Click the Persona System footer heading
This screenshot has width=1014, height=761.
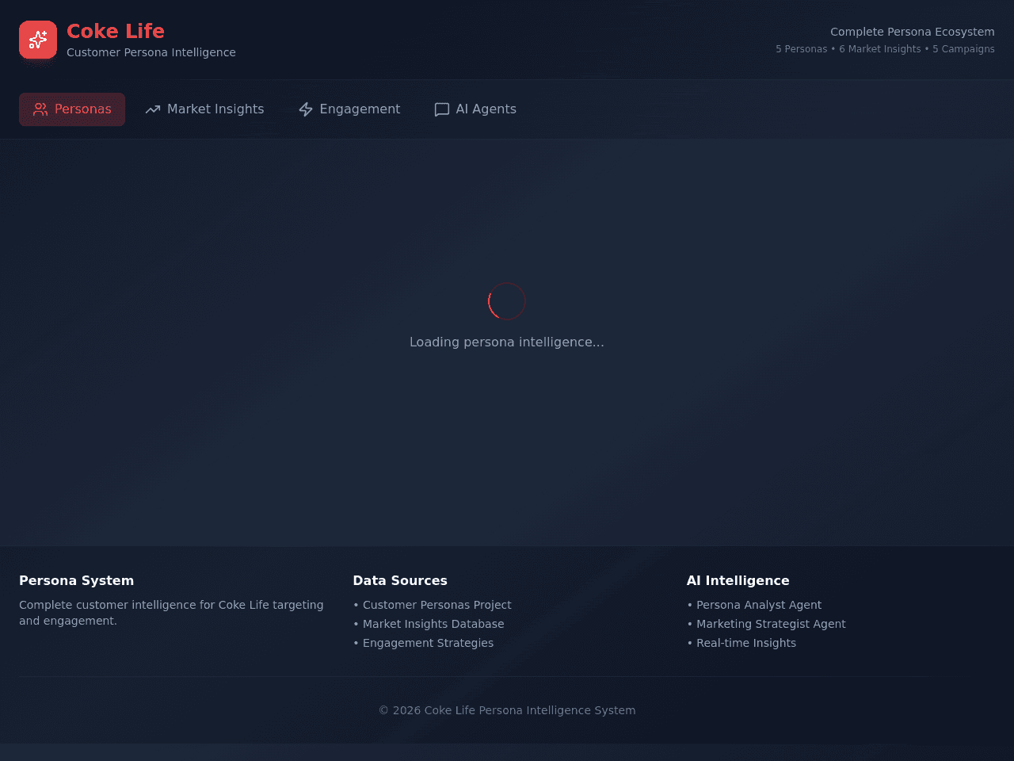[77, 581]
